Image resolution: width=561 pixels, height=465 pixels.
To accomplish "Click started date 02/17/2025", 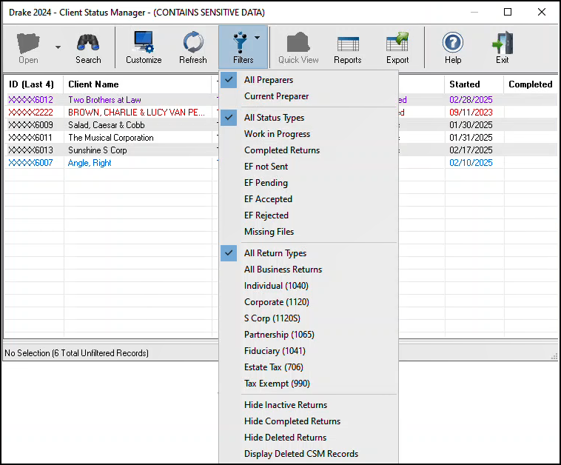I will pos(471,150).
